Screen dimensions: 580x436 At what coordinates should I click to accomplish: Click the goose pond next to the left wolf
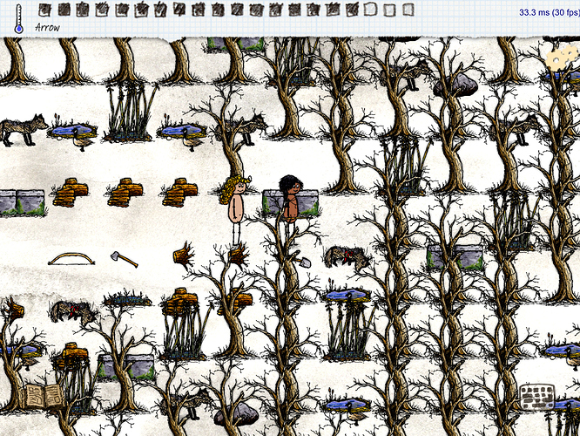73,133
